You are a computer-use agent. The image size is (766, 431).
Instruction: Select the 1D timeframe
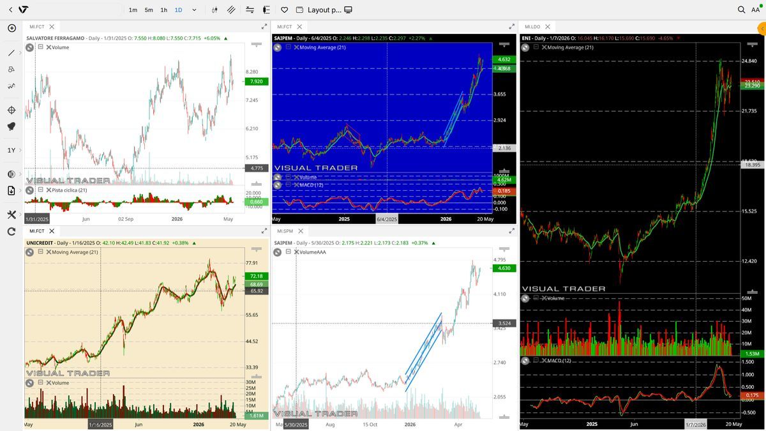(x=179, y=10)
